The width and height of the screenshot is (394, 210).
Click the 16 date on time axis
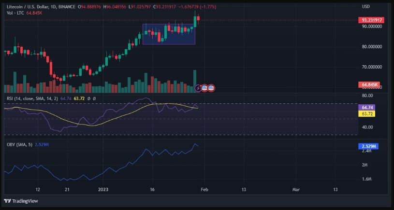(152, 189)
